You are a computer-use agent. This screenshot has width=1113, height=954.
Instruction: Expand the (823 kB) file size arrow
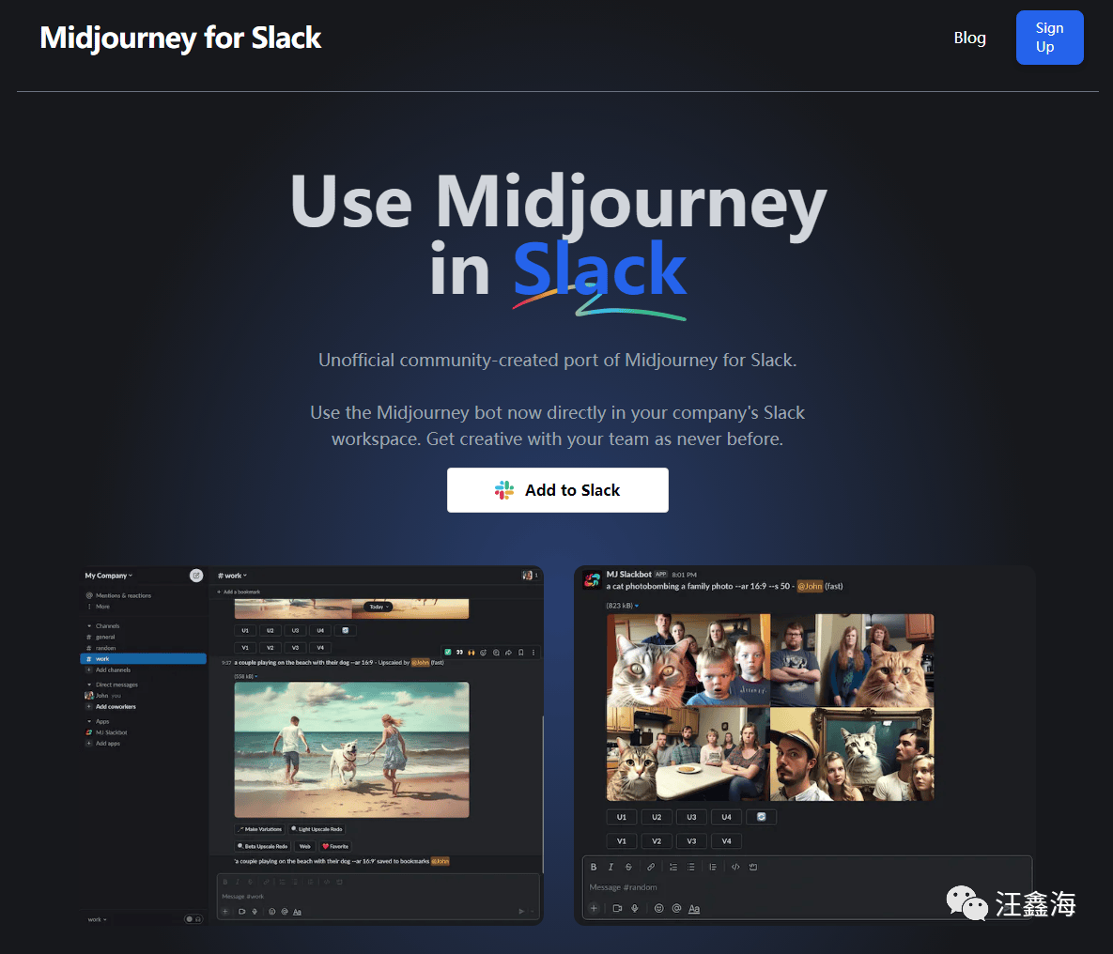pyautogui.click(x=637, y=606)
